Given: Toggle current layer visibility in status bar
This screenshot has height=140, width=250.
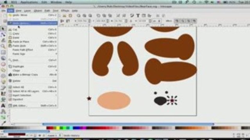Looking at the screenshot, I should (x=40, y=136).
